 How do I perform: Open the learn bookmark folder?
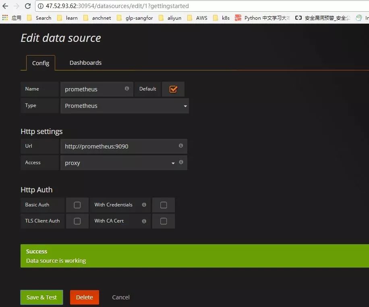[67, 18]
